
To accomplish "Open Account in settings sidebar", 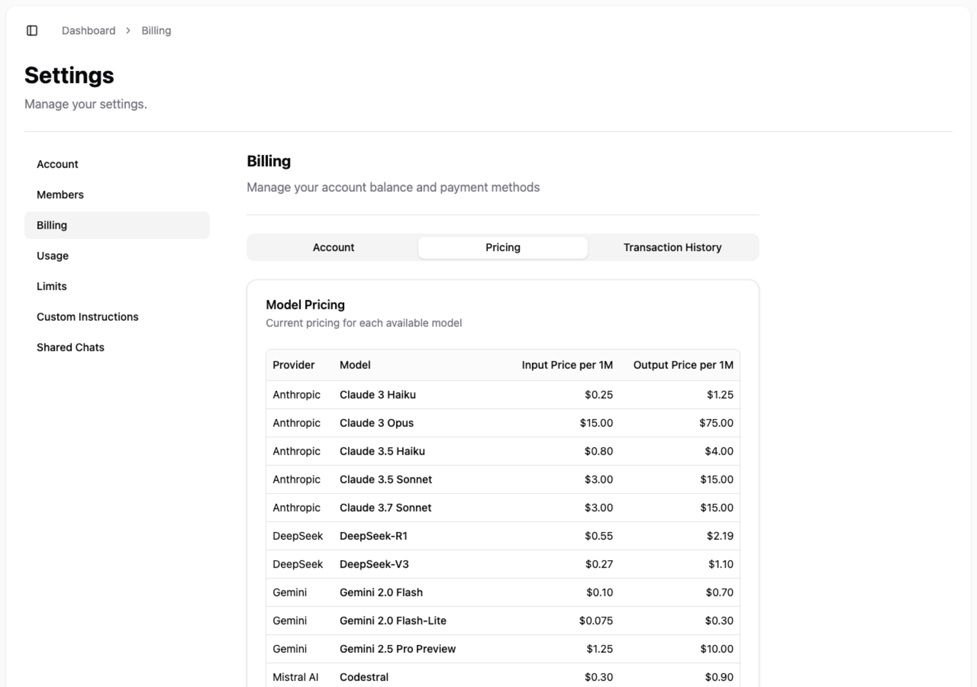I will click(x=117, y=164).
